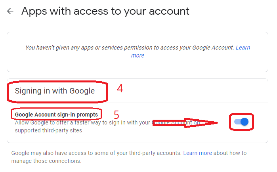The width and height of the screenshot is (277, 172).
Task: Click the 'Google Account sign-in prompts' label
Action: click(56, 115)
